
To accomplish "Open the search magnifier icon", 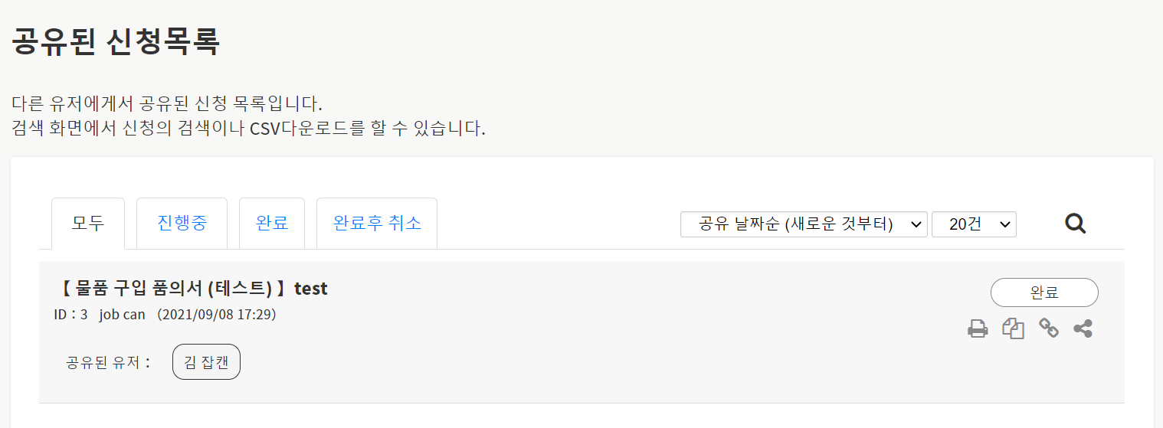I will [1075, 224].
